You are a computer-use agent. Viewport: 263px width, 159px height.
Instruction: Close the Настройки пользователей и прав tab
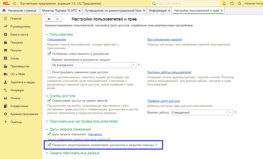222,11
